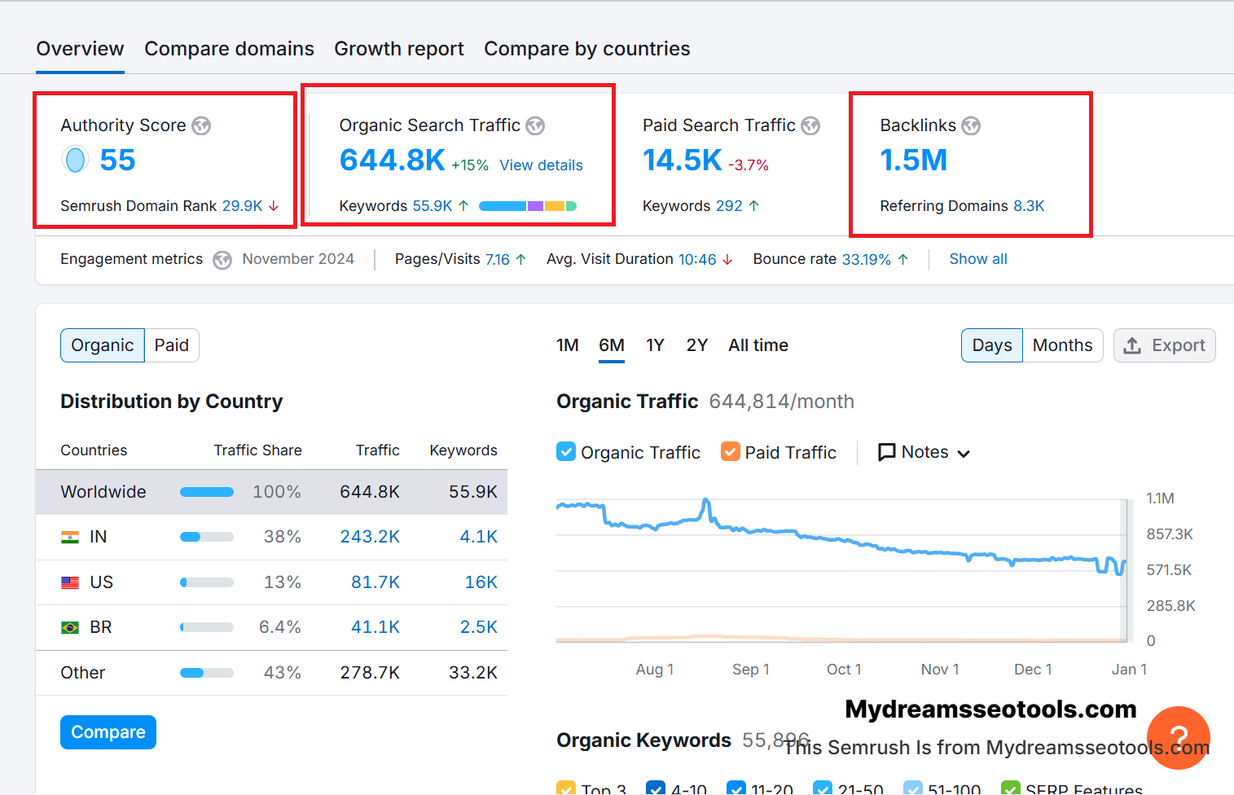The image size is (1234, 795).
Task: Open BR traffic value 41.1K
Action: tap(375, 627)
